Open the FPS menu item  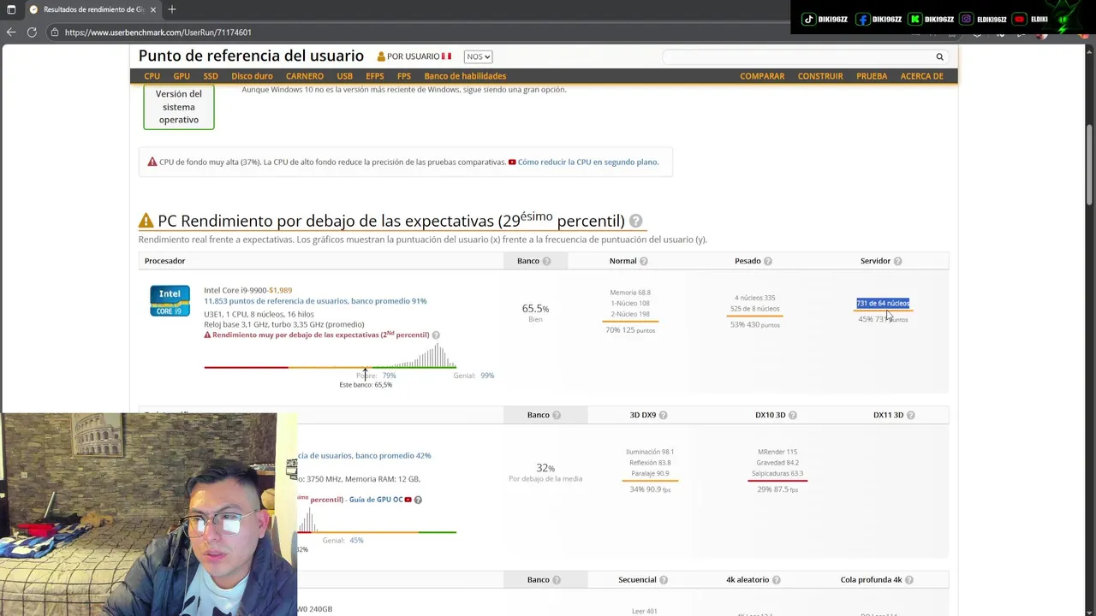404,76
